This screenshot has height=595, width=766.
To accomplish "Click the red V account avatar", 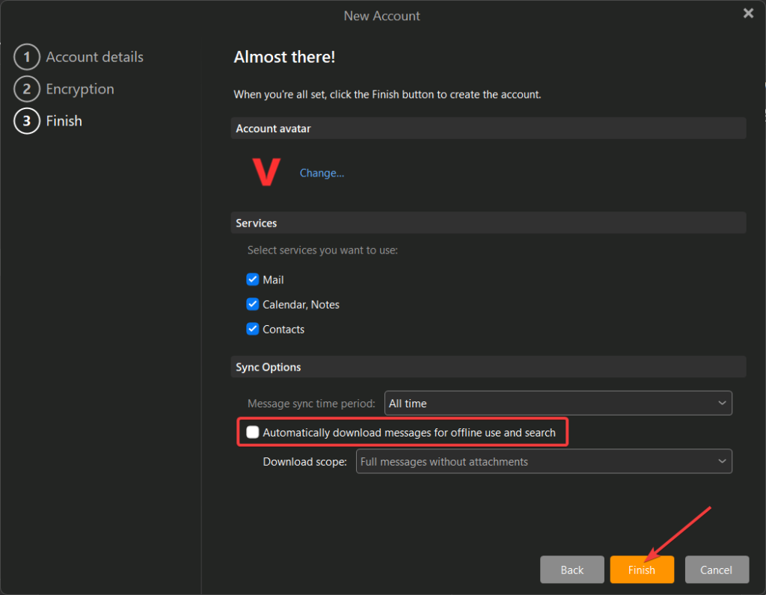I will coord(266,172).
